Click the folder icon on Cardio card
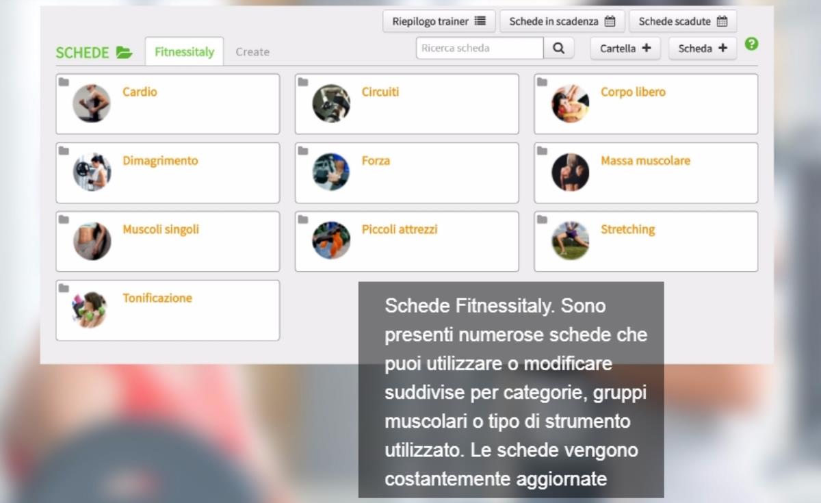 [64, 82]
